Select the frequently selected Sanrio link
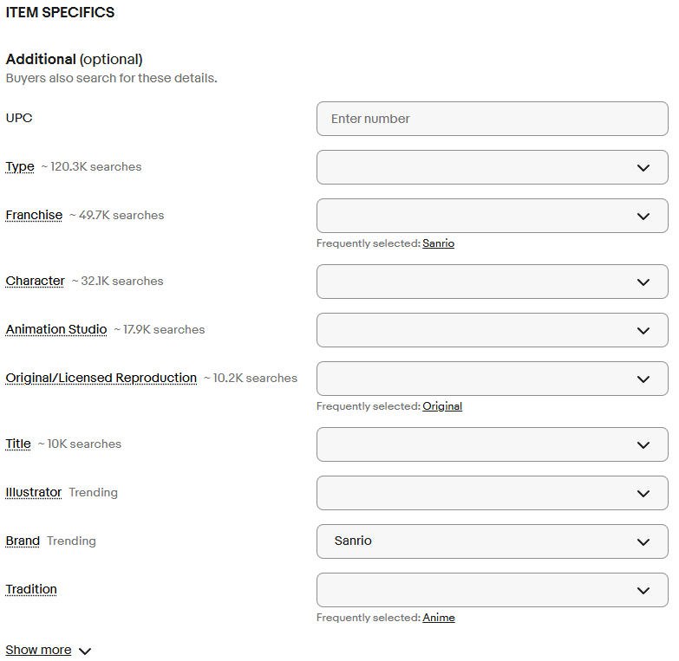The image size is (679, 661). pos(438,243)
